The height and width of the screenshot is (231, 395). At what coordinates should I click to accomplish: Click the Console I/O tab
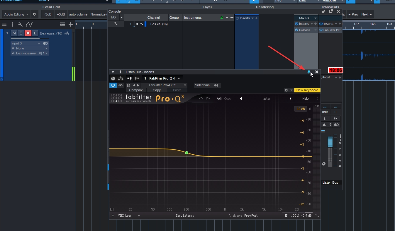113,18
